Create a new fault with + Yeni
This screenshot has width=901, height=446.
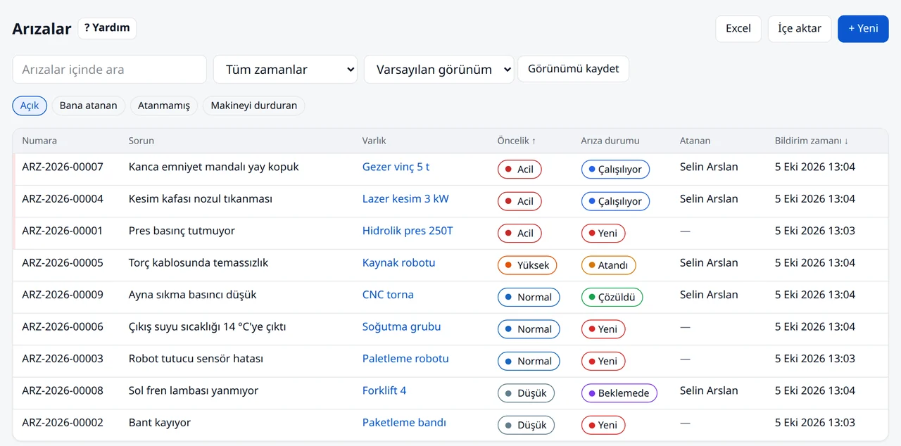coord(863,29)
